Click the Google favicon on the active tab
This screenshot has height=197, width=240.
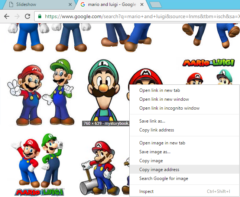tap(82, 4)
